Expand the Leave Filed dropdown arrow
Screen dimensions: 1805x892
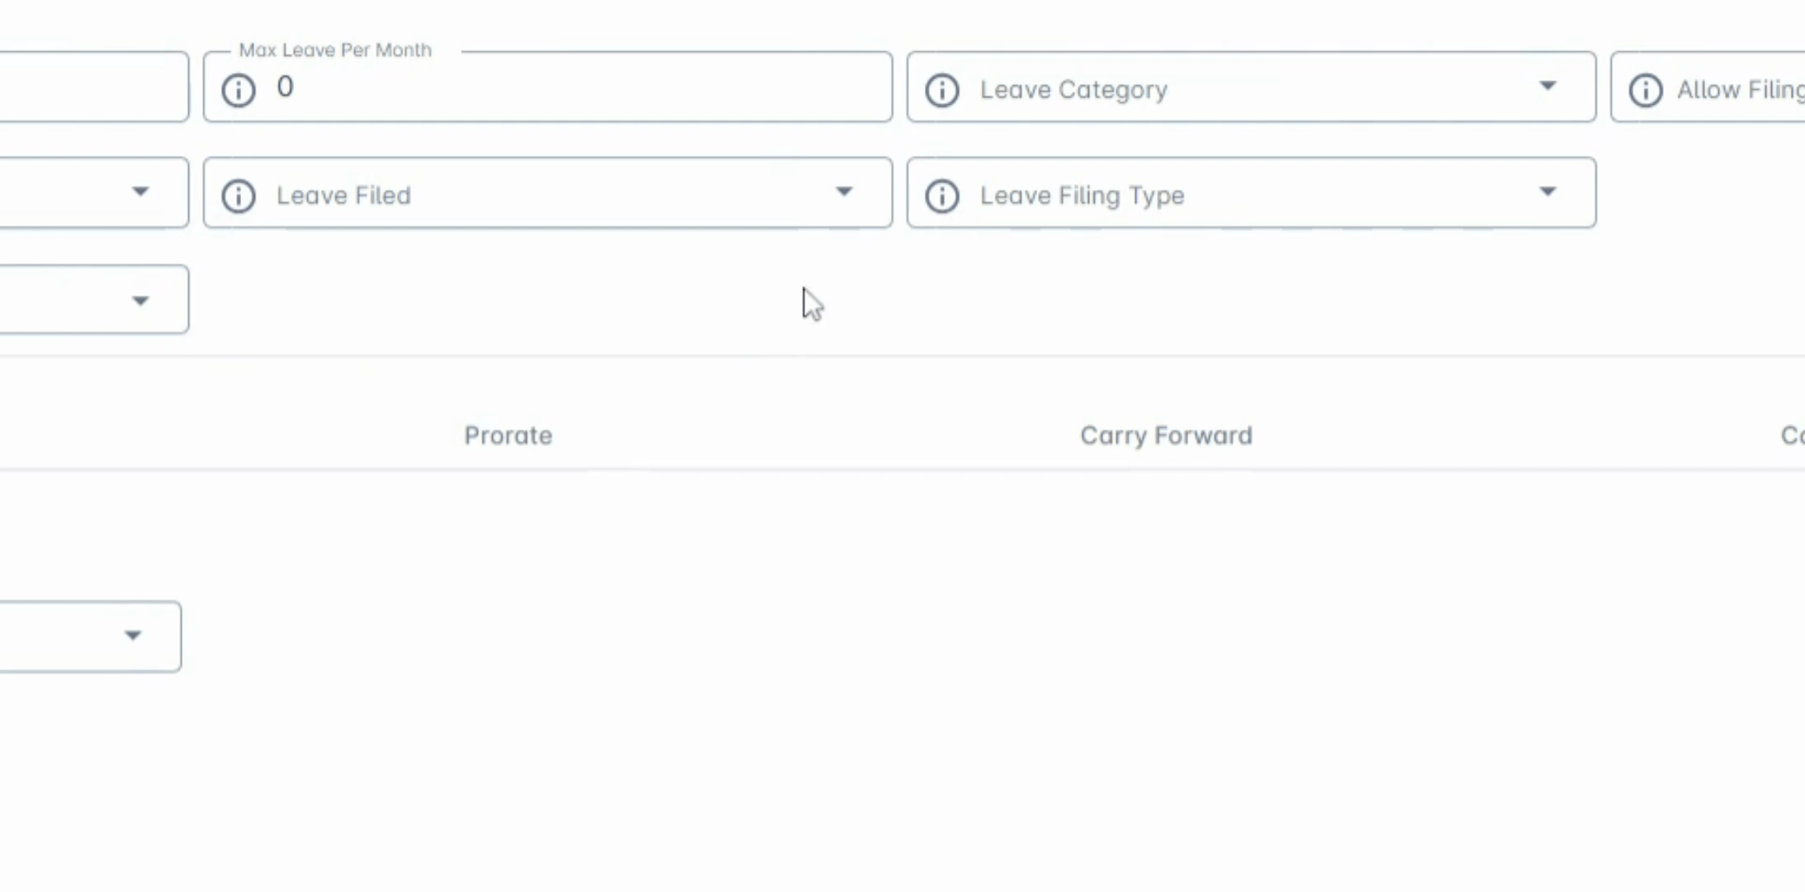843,192
